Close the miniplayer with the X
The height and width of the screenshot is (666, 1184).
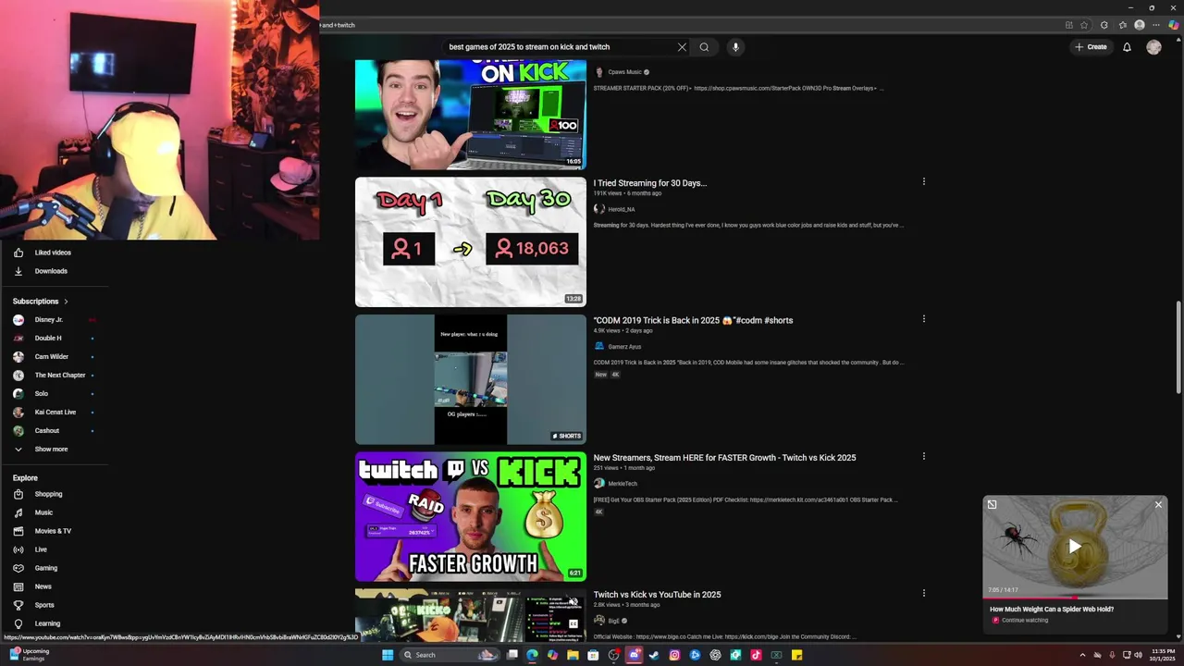(x=1158, y=504)
